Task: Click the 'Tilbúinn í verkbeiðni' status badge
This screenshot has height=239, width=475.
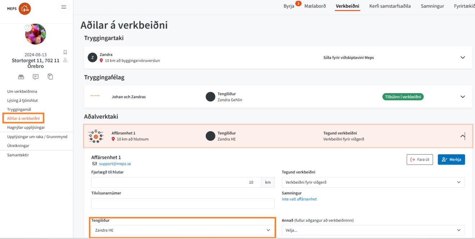Action: [x=403, y=97]
